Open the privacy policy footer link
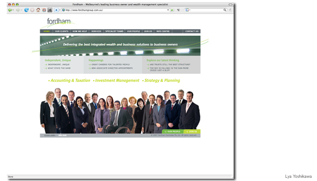 pyautogui.click(x=50, y=135)
